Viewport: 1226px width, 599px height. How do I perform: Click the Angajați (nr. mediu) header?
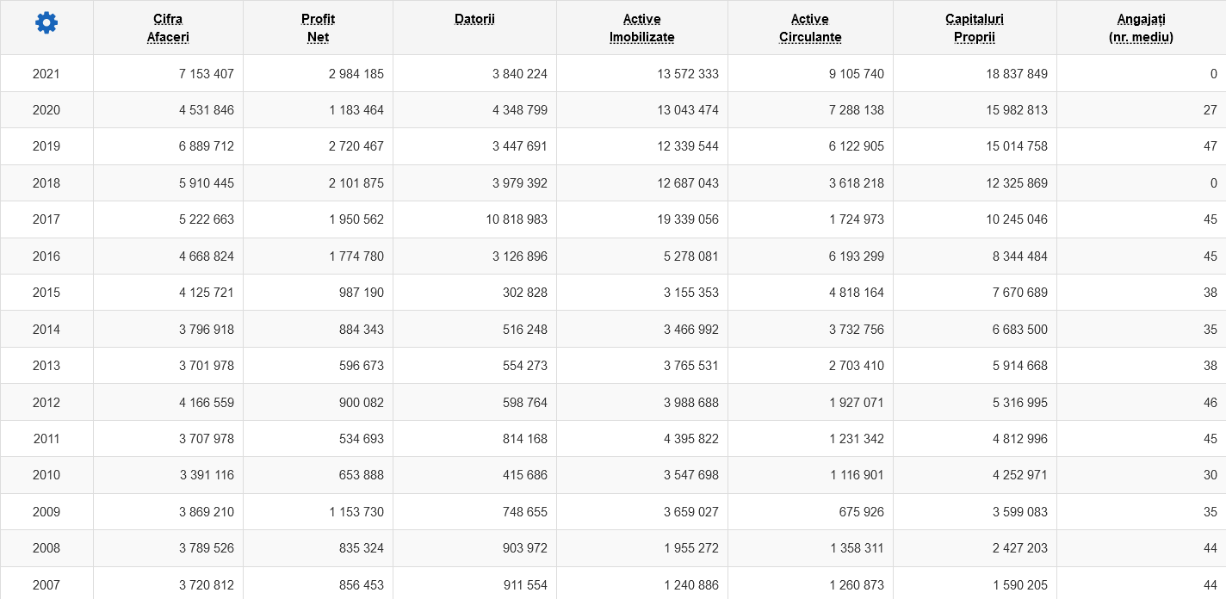[1141, 28]
